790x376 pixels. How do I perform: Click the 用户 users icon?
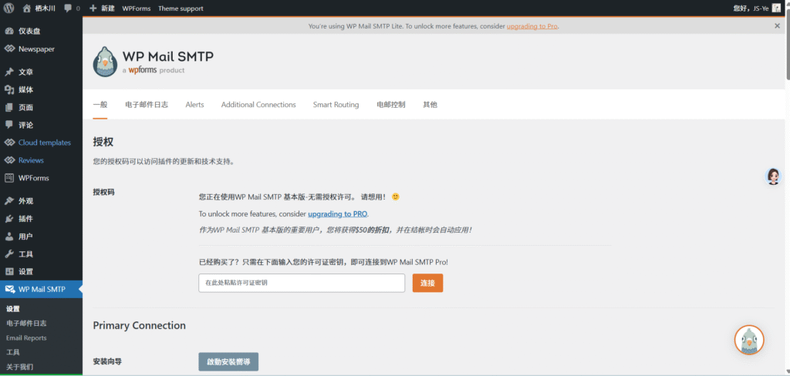click(x=9, y=237)
